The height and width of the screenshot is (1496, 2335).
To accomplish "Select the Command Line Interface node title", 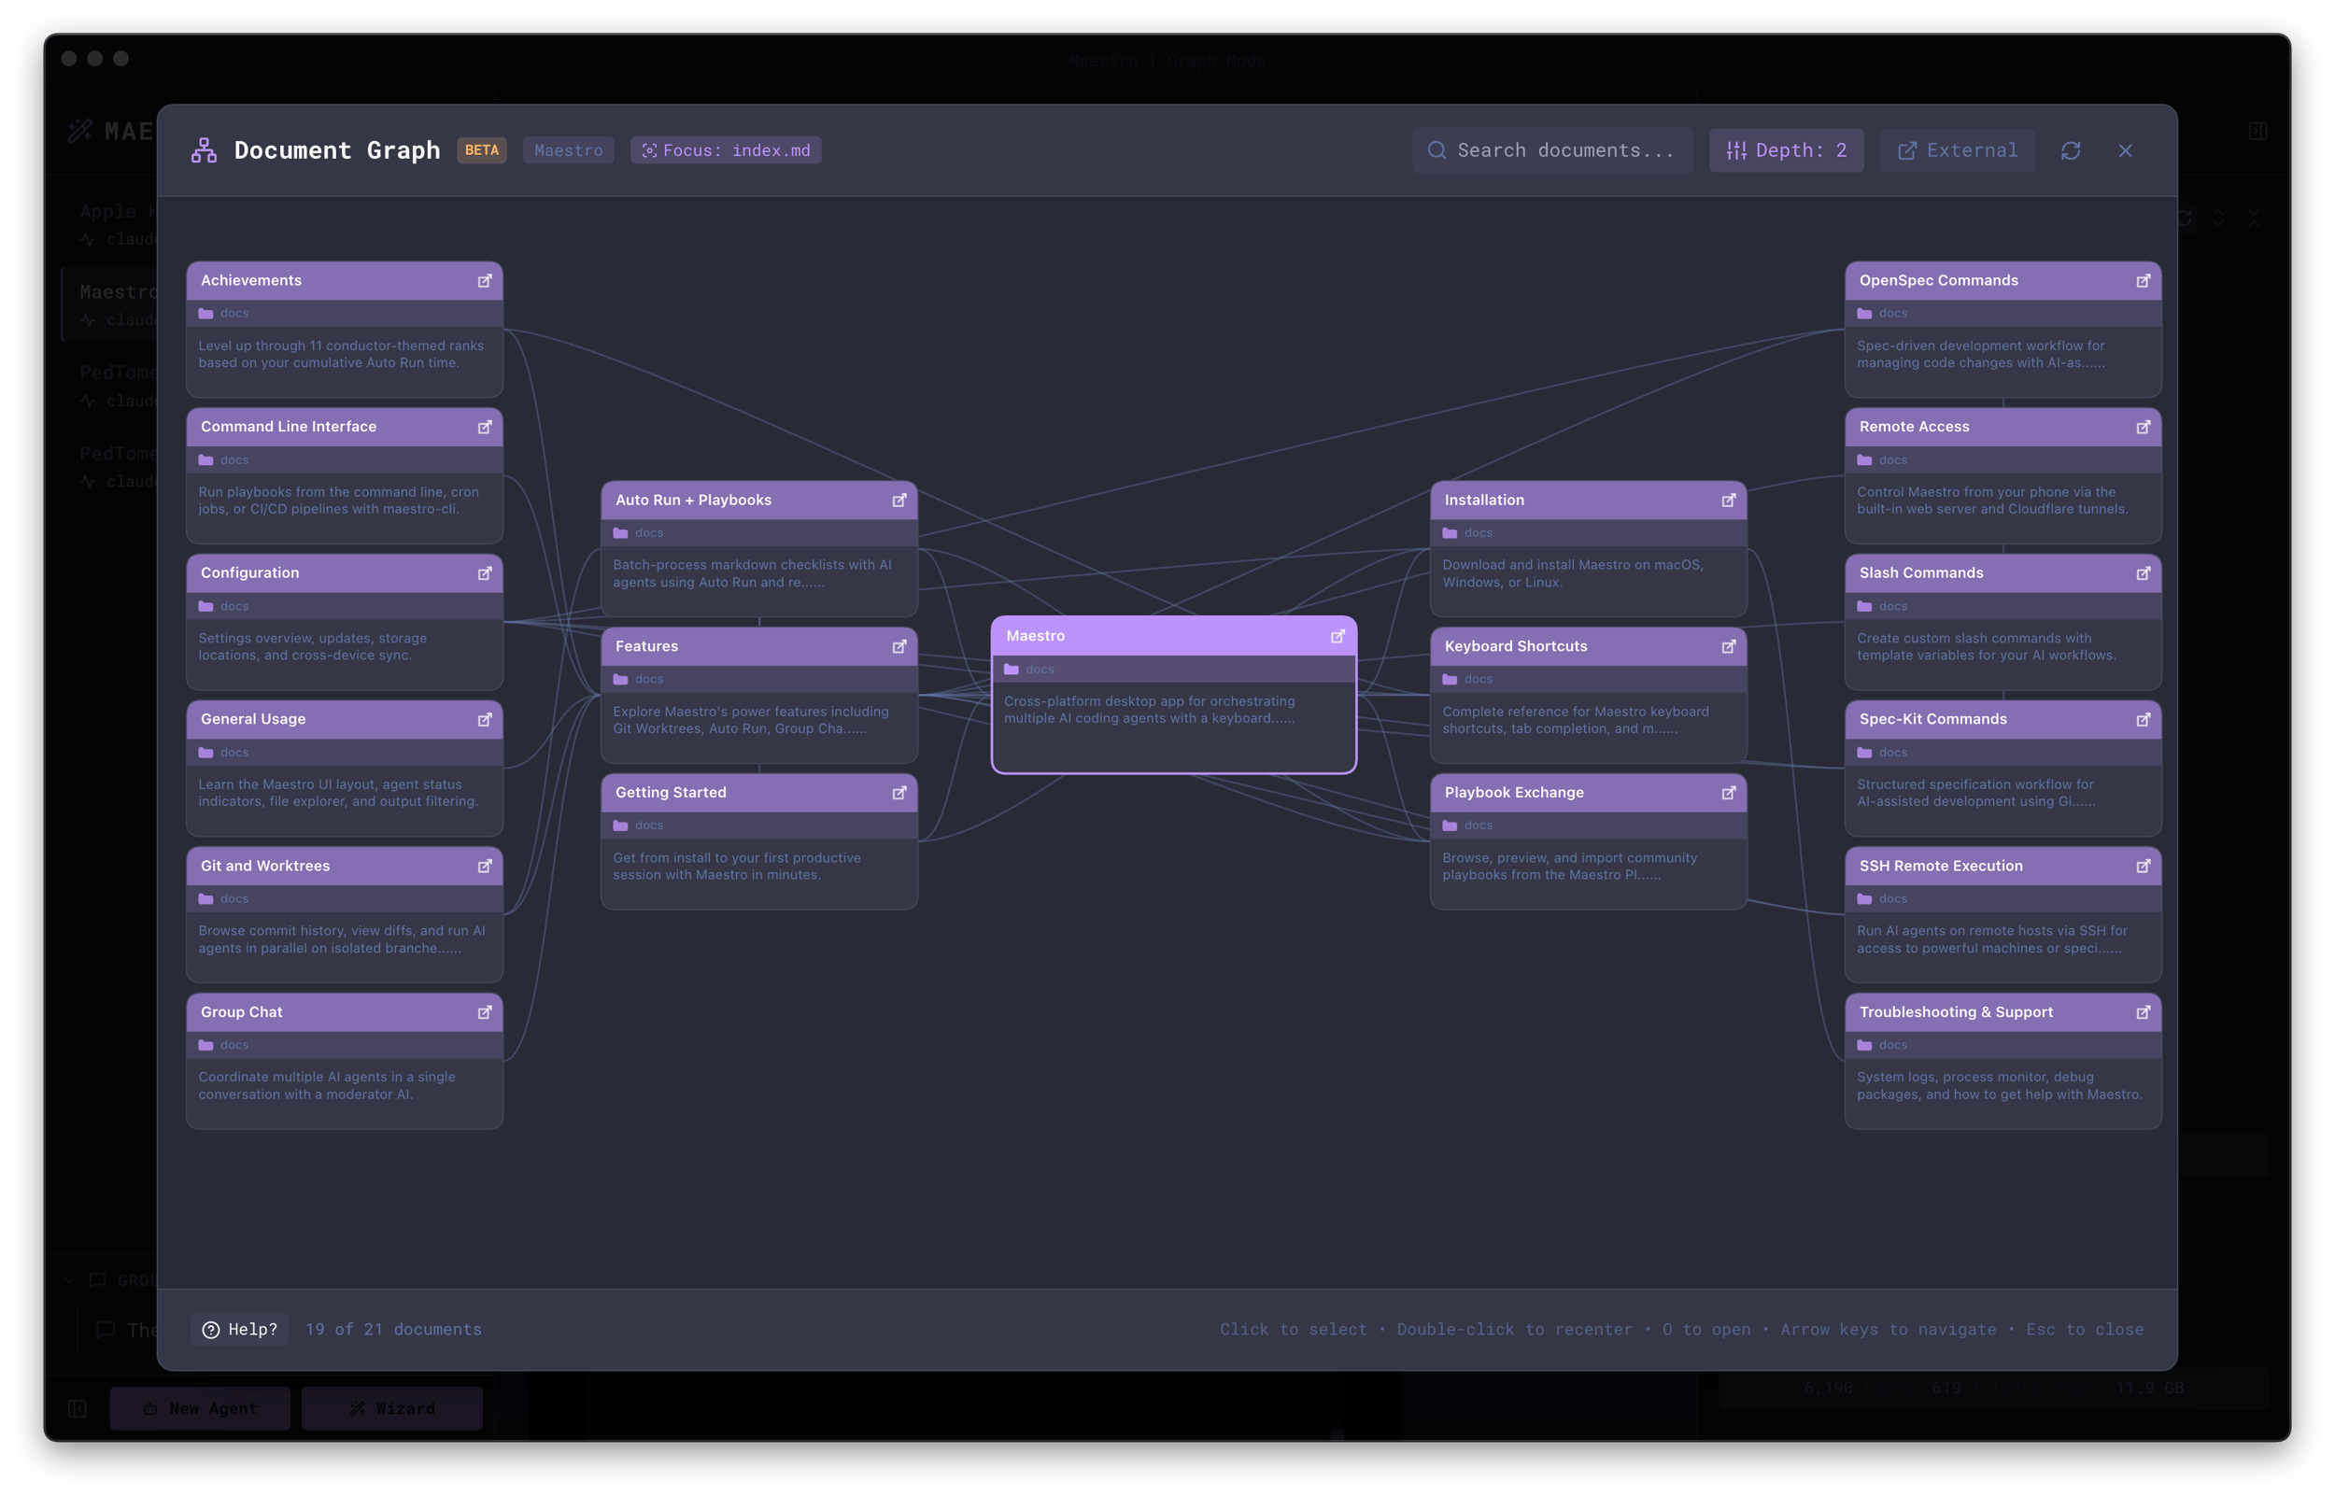I will (289, 428).
